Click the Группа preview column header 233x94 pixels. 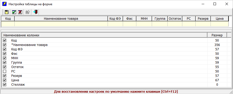160,19
